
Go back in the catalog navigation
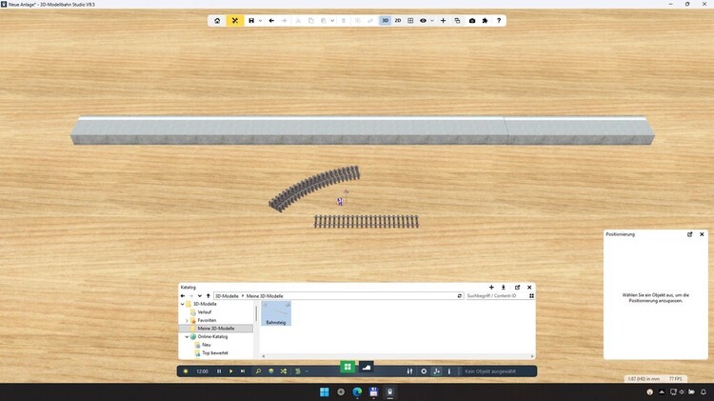[183, 295]
